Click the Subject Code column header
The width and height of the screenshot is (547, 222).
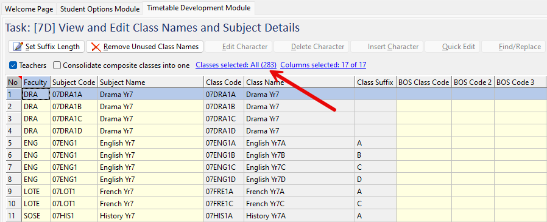[74, 82]
